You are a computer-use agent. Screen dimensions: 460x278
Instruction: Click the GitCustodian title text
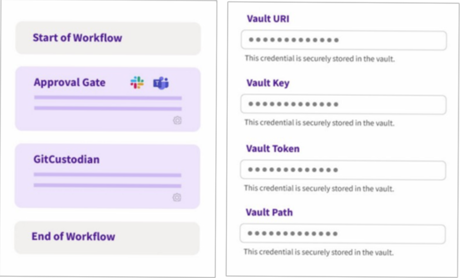pos(67,159)
